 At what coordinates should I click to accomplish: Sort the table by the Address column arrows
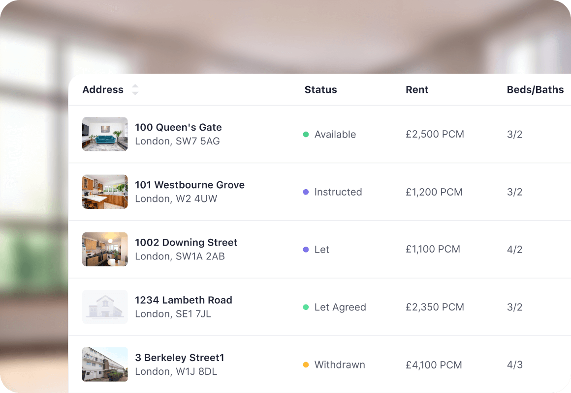(x=135, y=90)
